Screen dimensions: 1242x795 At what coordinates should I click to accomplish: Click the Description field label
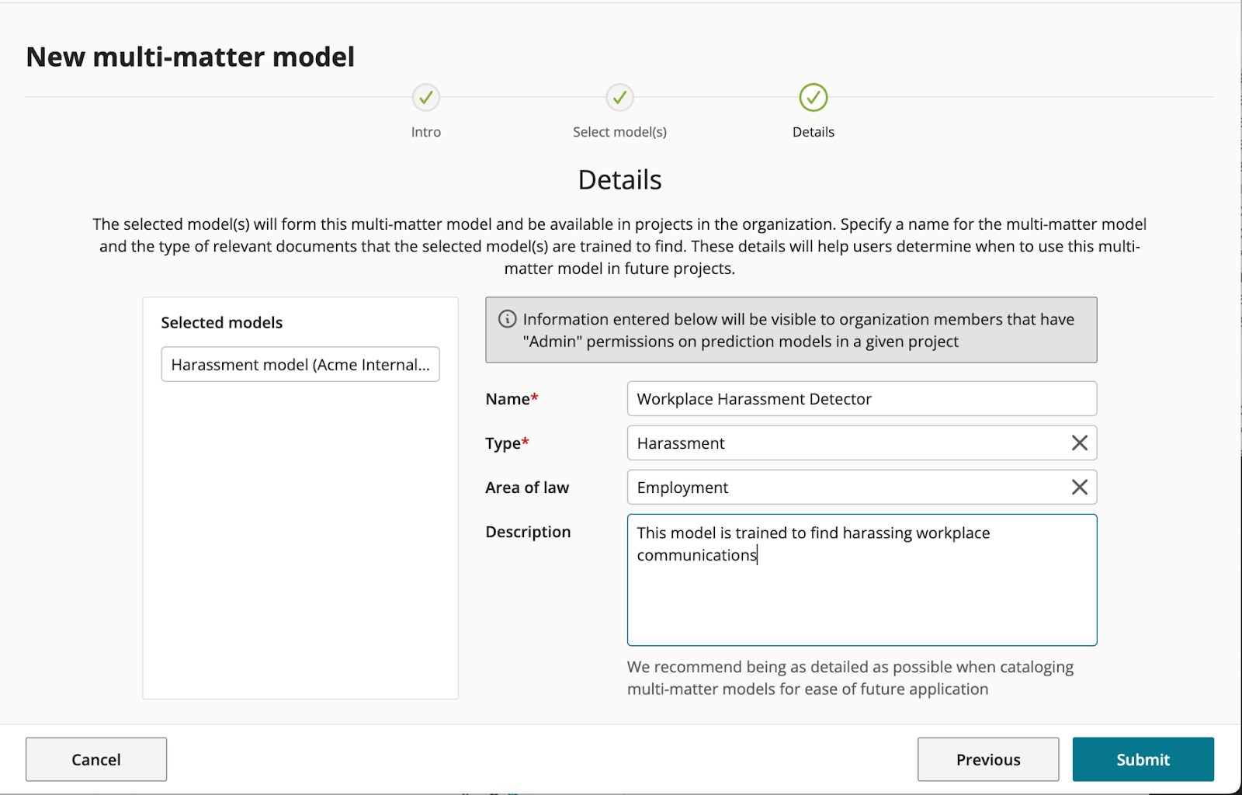click(528, 532)
